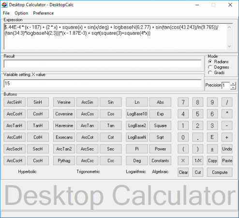Click the Undo button
This screenshot has height=218, width=239.
(x=227, y=149)
